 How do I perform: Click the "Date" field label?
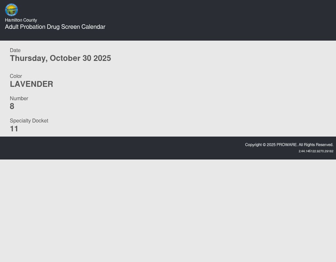point(15,50)
